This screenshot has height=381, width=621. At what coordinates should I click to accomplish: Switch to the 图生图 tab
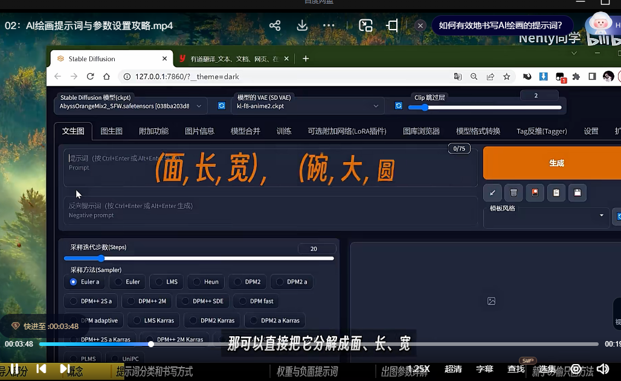click(111, 131)
